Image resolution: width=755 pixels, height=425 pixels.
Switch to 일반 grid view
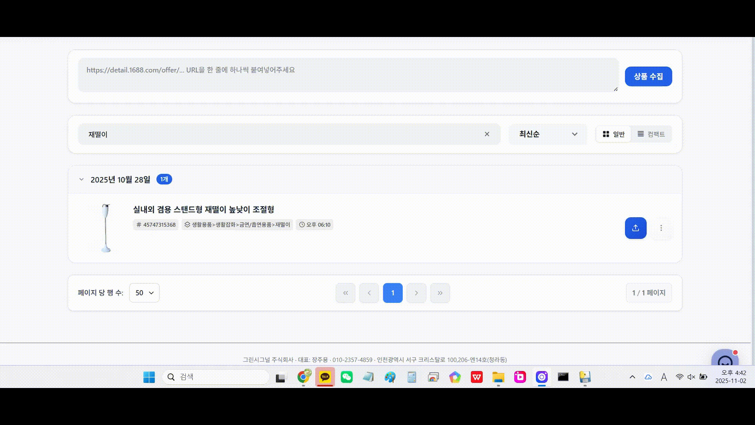(x=613, y=134)
